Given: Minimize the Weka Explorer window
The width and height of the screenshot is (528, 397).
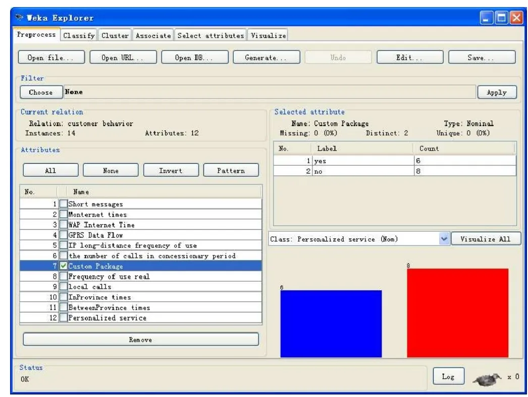Looking at the screenshot, I should [486, 18].
